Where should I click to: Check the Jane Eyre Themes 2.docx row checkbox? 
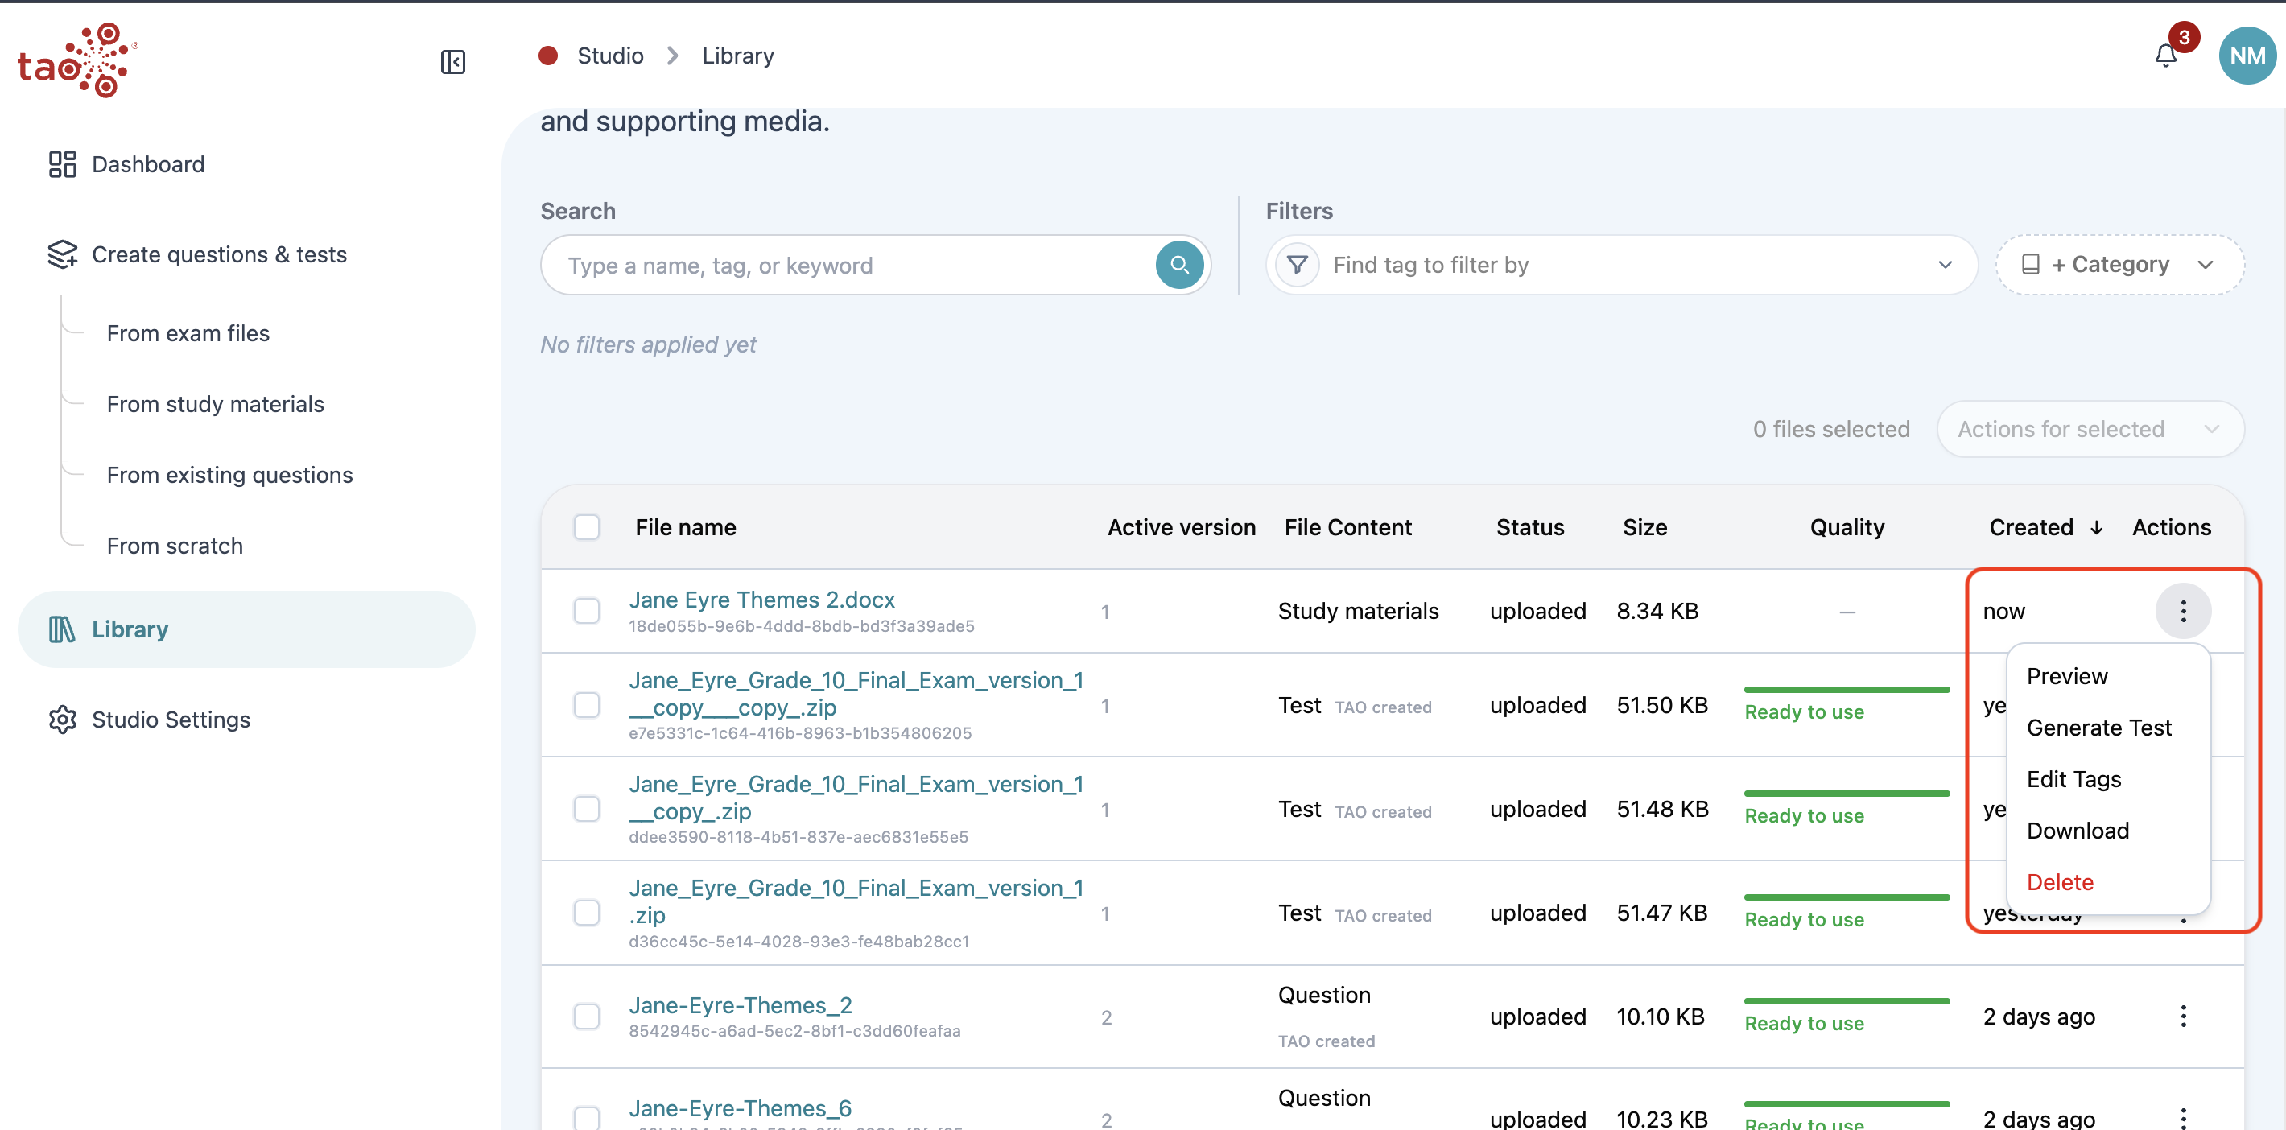(x=587, y=611)
